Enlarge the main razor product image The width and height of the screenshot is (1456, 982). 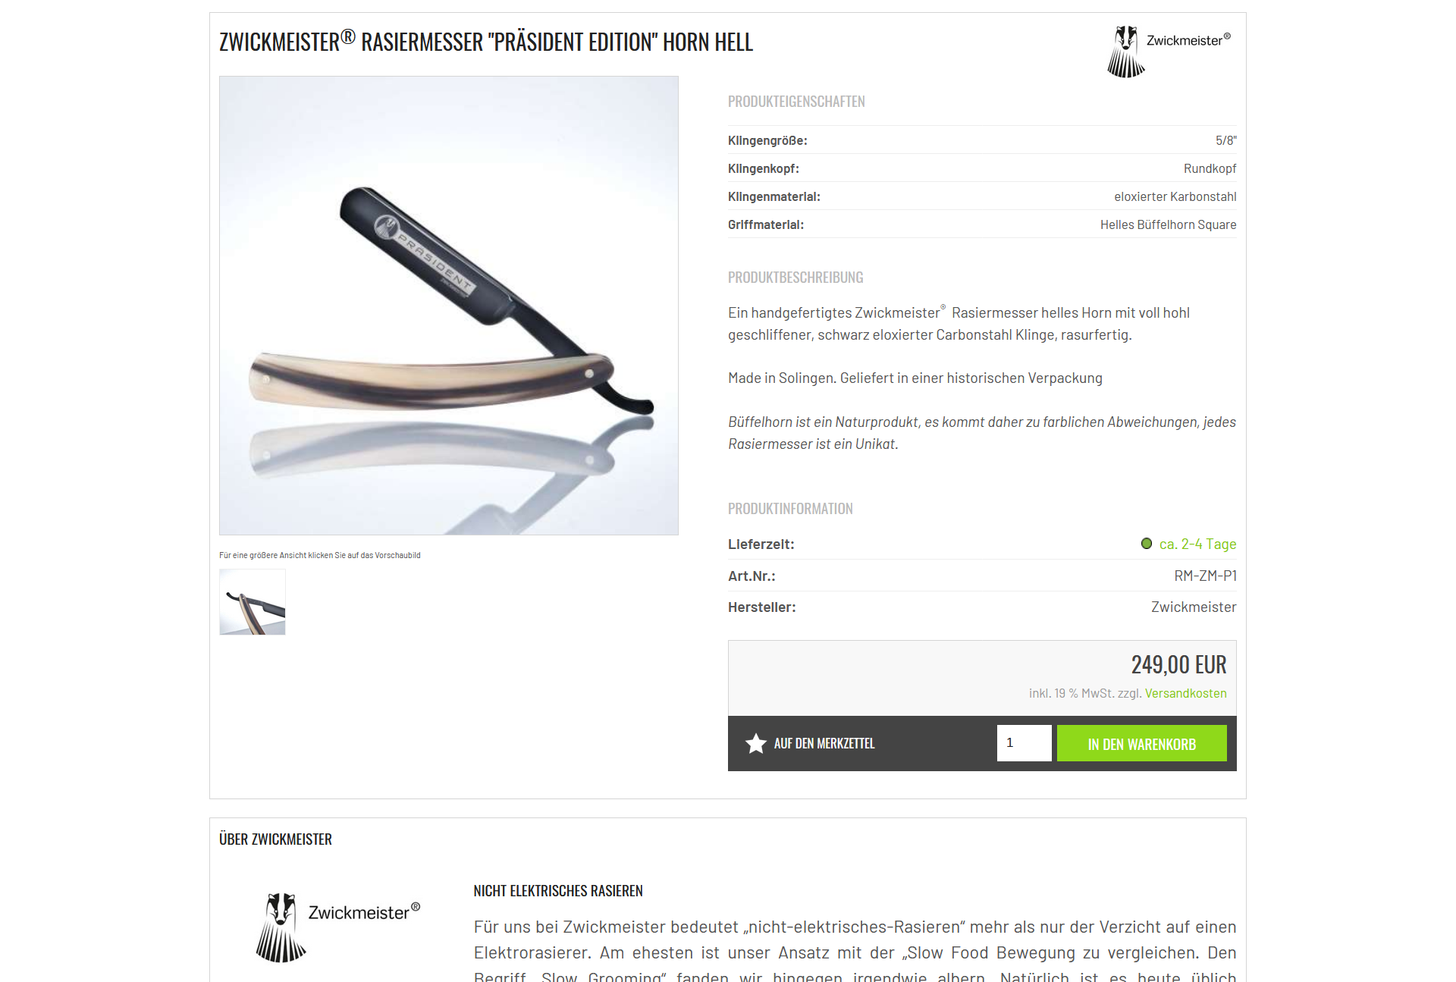coord(449,306)
